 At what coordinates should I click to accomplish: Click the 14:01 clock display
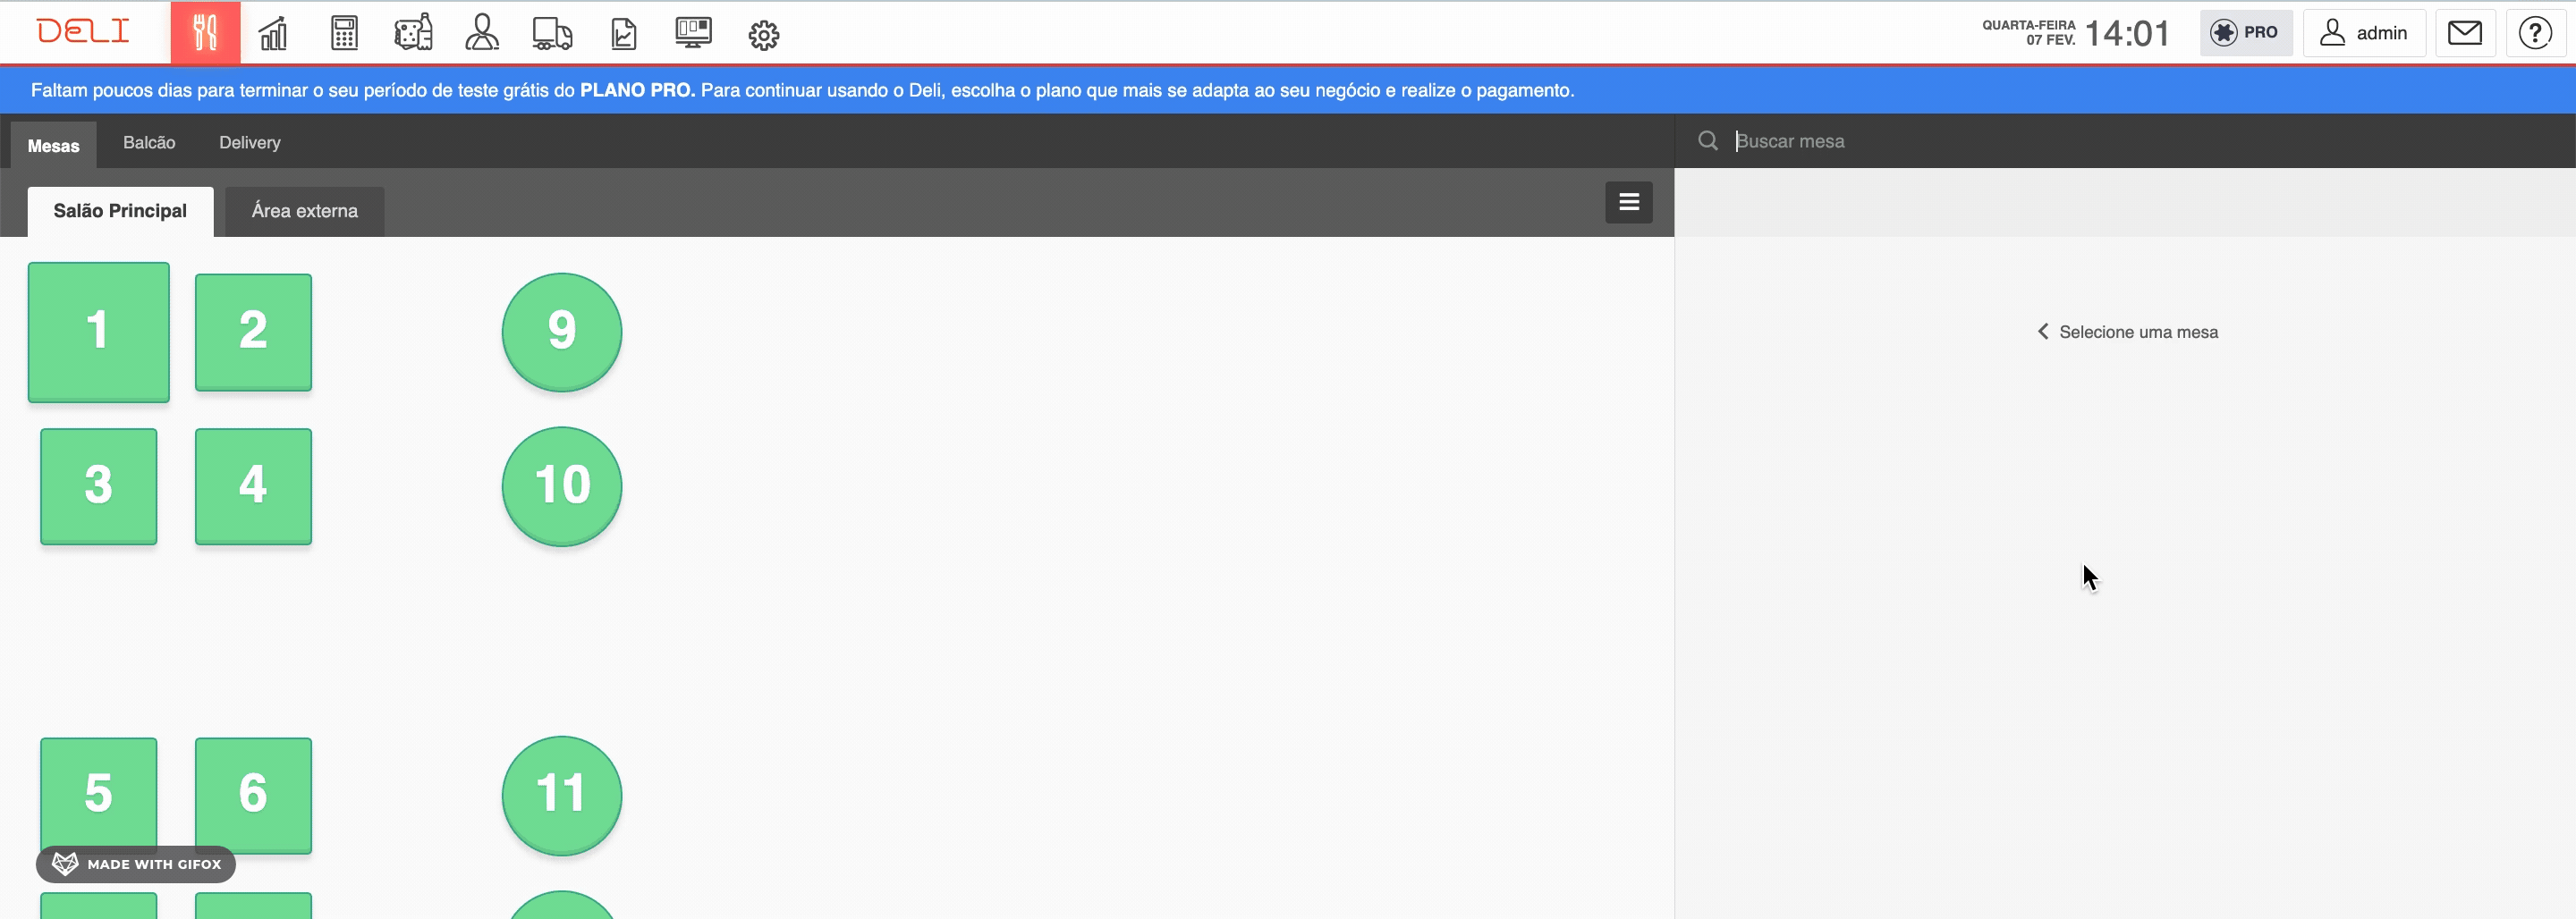(x=2127, y=33)
